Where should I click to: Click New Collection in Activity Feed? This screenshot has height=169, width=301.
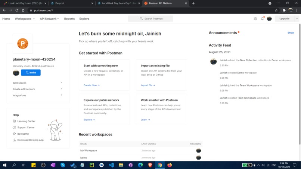[x=248, y=60]
